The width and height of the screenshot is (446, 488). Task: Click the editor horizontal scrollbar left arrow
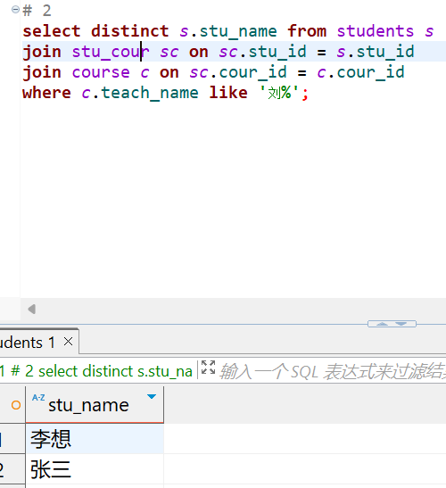point(32,309)
